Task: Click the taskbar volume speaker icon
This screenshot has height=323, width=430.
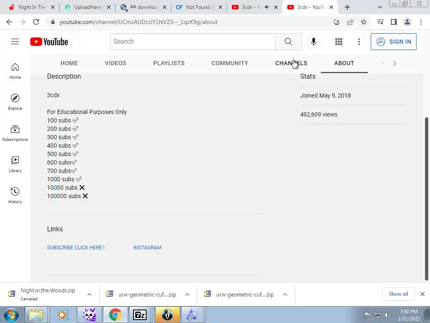Action: tap(387, 315)
